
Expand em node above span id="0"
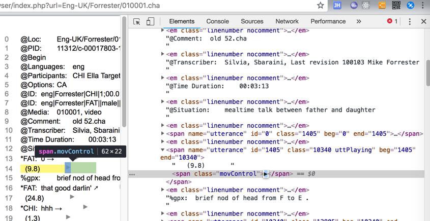pyautogui.click(x=163, y=125)
